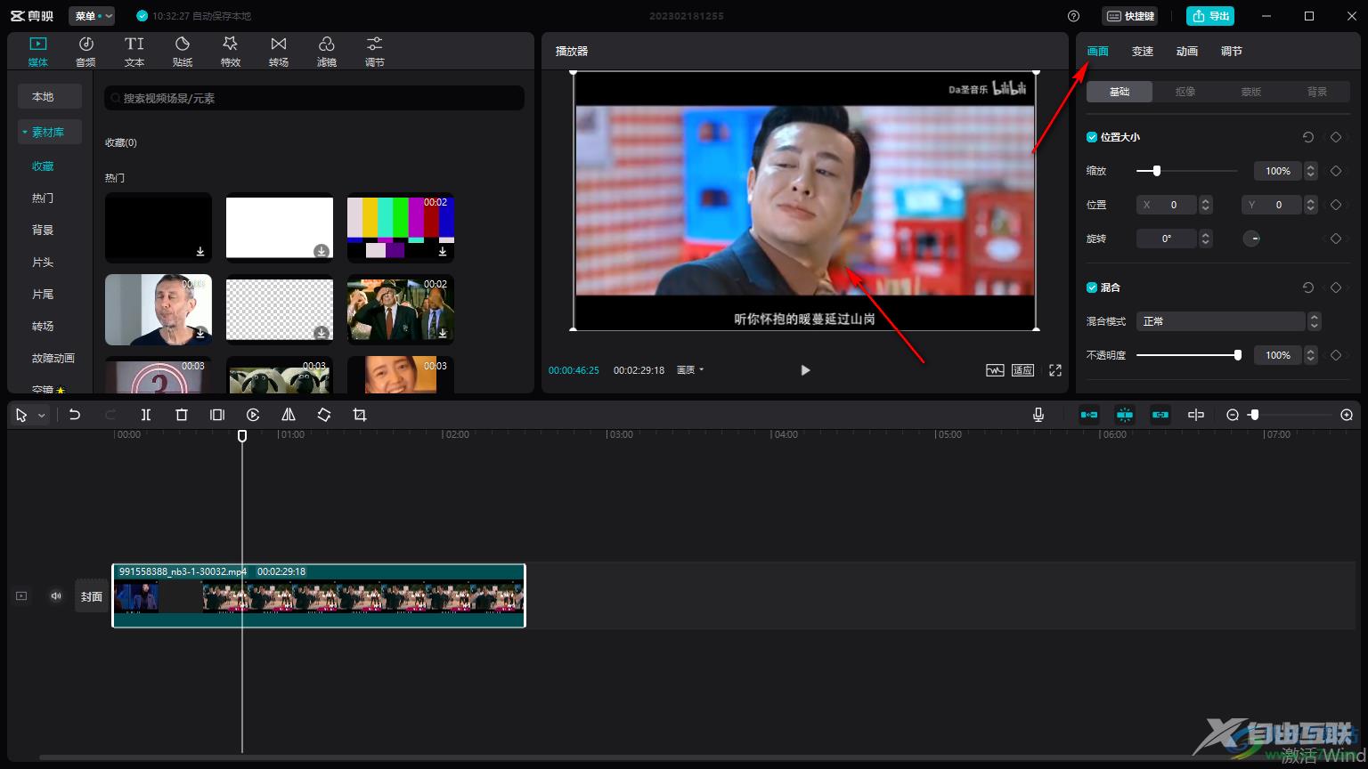Add keyframe for 不透明度 opacity

(x=1336, y=355)
